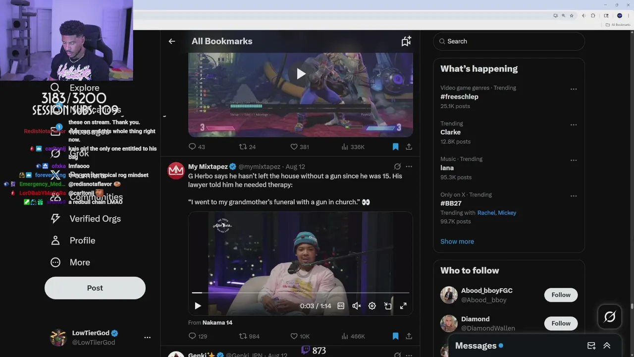Expand the Messages drawer
The width and height of the screenshot is (634, 357).
click(607, 346)
